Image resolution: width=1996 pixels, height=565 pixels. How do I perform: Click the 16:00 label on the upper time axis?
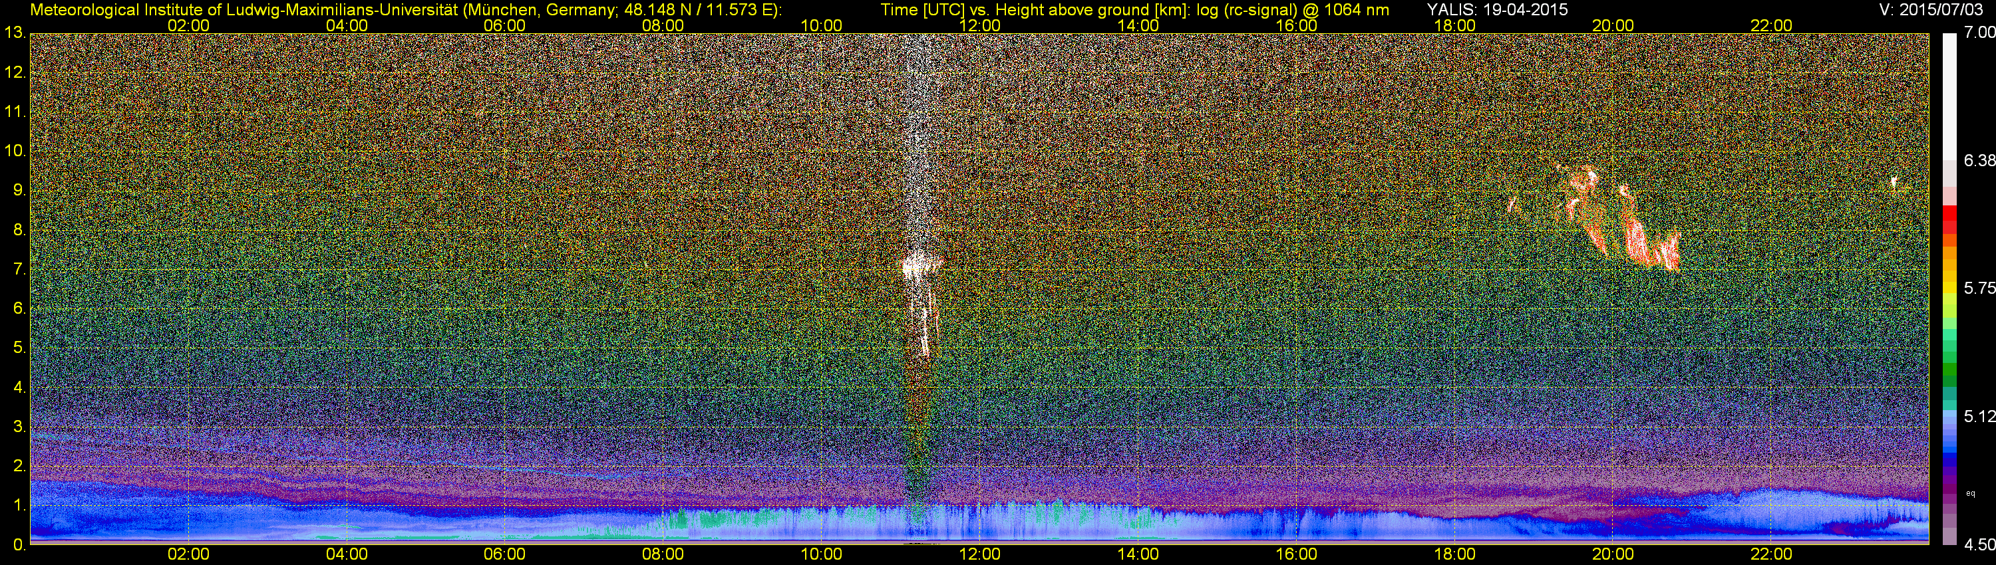pyautogui.click(x=1296, y=25)
